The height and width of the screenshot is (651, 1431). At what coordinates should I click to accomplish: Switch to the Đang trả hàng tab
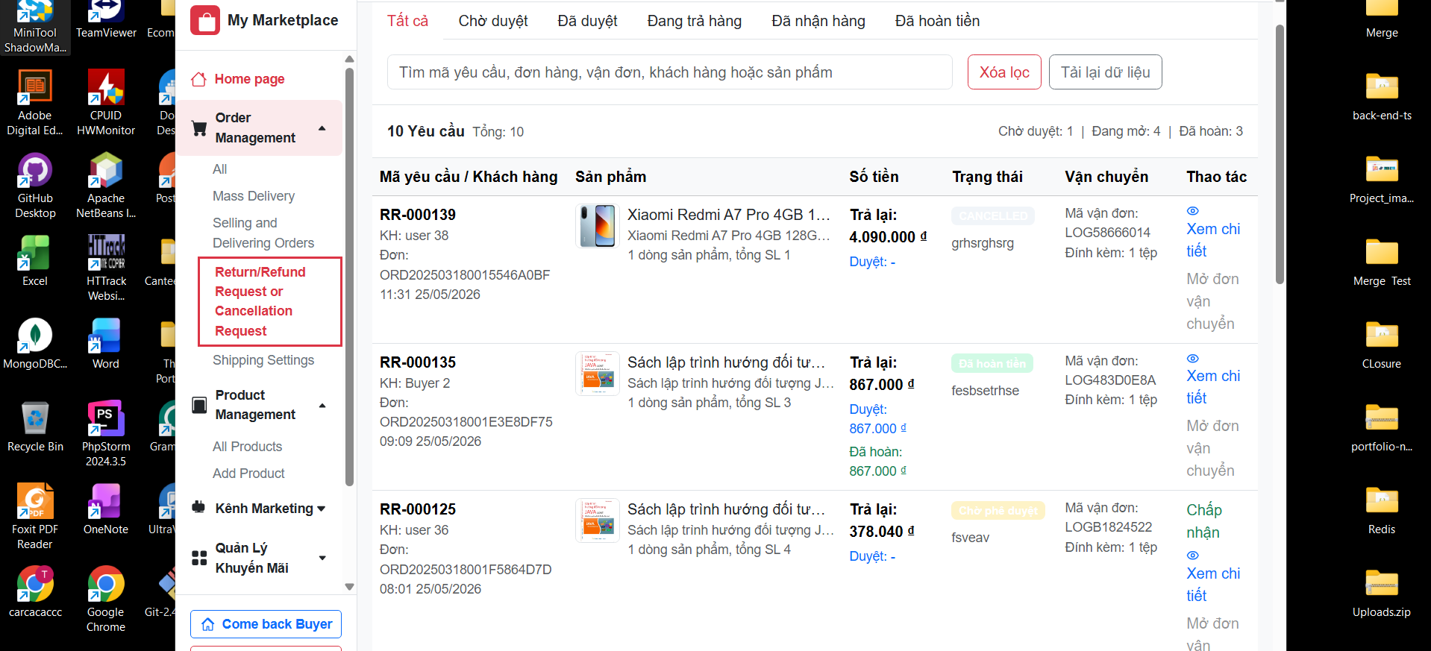point(695,21)
